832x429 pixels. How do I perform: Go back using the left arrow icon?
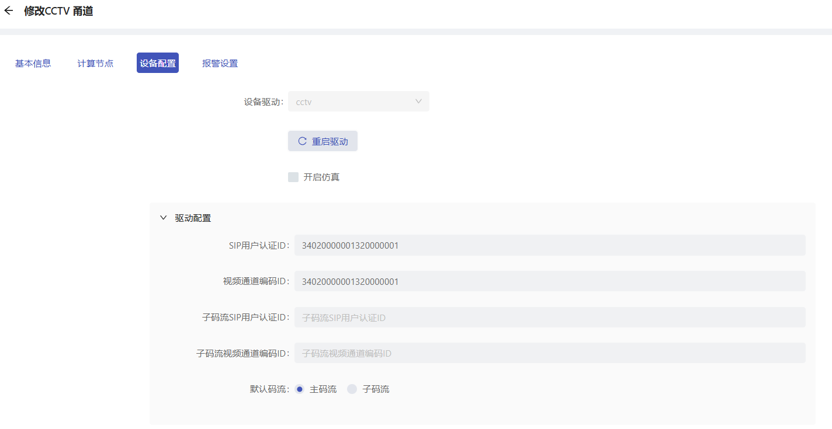pyautogui.click(x=8, y=11)
